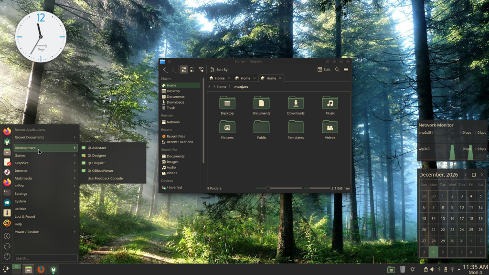The image size is (489, 275).
Task: Toggle Split view in Dolphin
Action: click(324, 69)
